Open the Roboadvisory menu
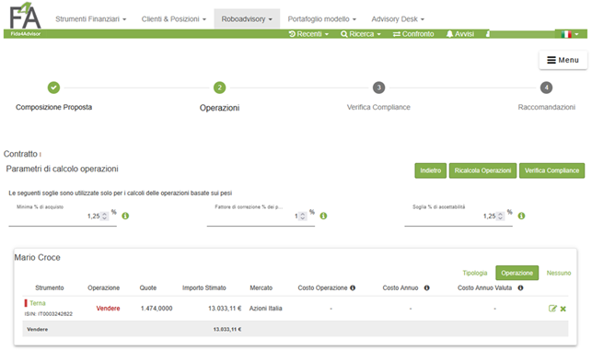592x351 pixels. pos(247,19)
